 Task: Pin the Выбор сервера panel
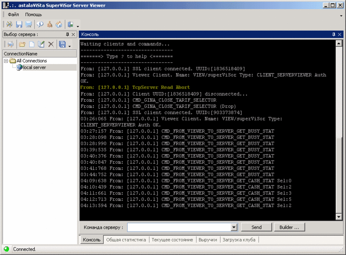67,34
